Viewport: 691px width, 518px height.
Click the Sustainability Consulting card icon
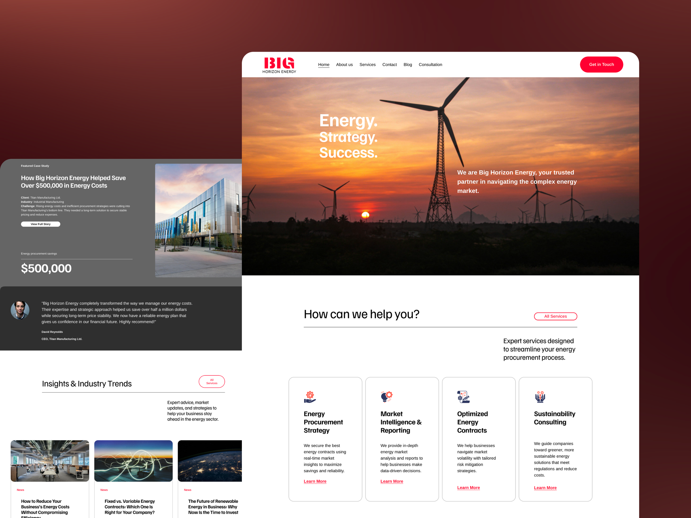pyautogui.click(x=540, y=396)
